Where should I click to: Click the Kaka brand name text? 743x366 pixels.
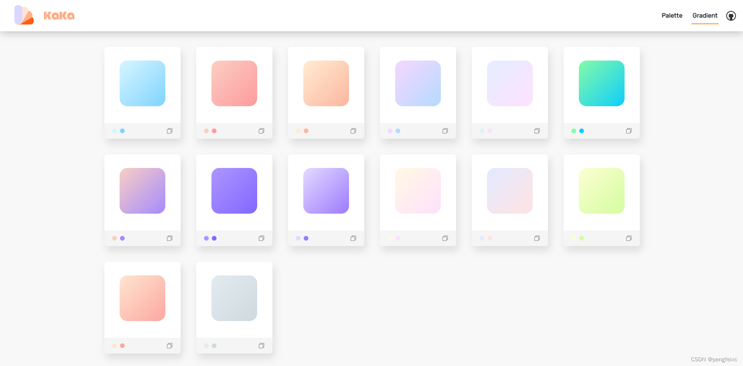click(x=59, y=16)
